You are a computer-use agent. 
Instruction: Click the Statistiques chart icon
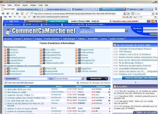[78, 83]
